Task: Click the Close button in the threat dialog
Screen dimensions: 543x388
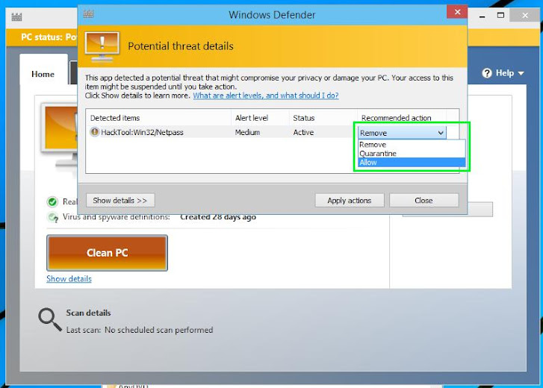Action: 424,201
